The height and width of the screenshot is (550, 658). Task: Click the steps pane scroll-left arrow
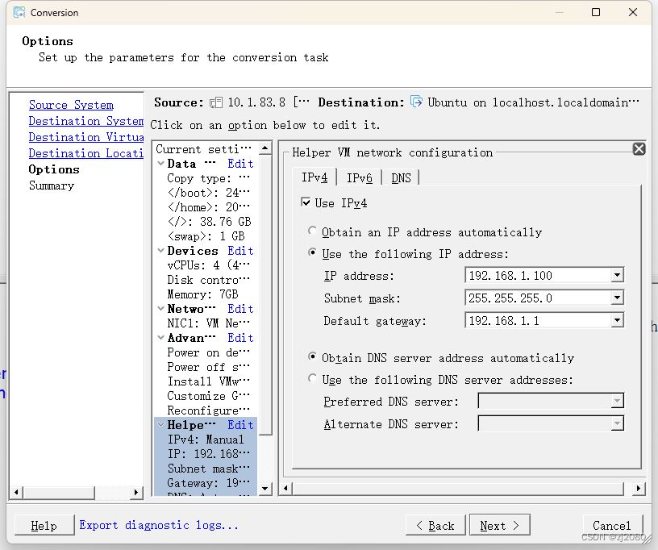[x=16, y=492]
